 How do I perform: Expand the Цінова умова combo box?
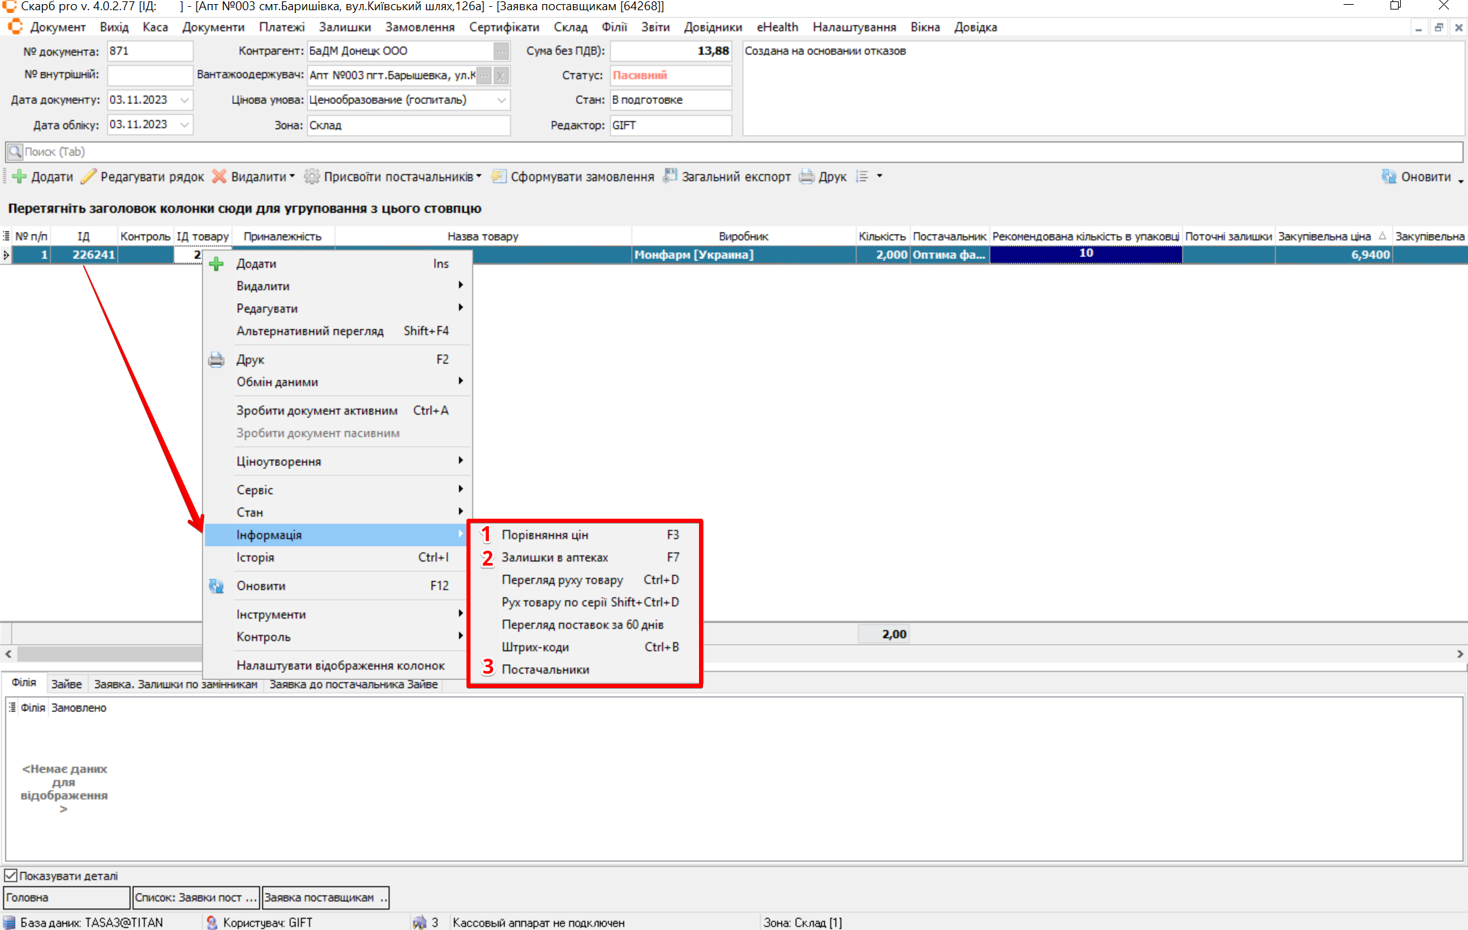501,100
